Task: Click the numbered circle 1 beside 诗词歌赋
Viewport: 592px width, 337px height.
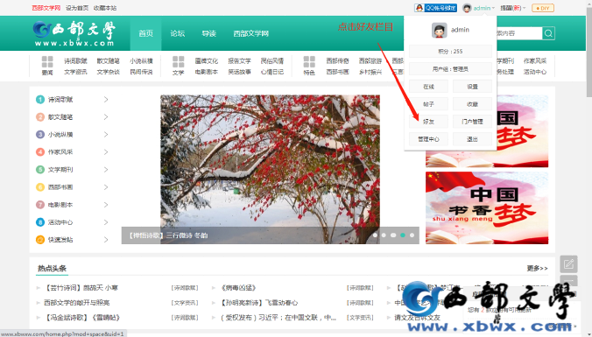Action: pyautogui.click(x=40, y=100)
